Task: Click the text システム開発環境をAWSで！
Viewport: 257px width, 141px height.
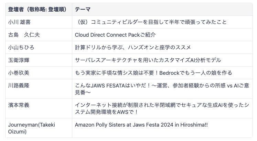Action: (107, 112)
